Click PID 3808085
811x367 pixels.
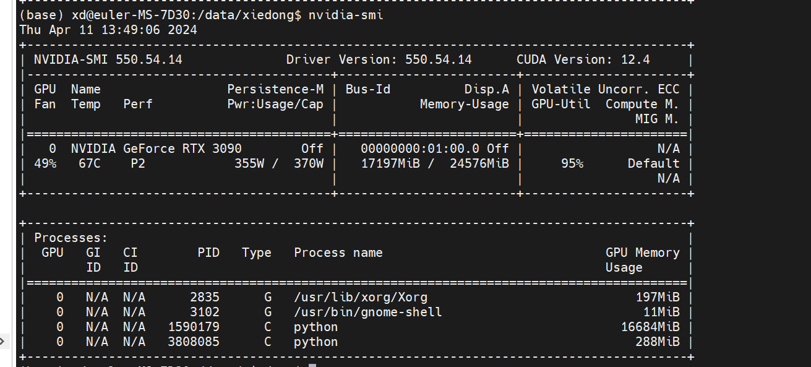click(194, 342)
